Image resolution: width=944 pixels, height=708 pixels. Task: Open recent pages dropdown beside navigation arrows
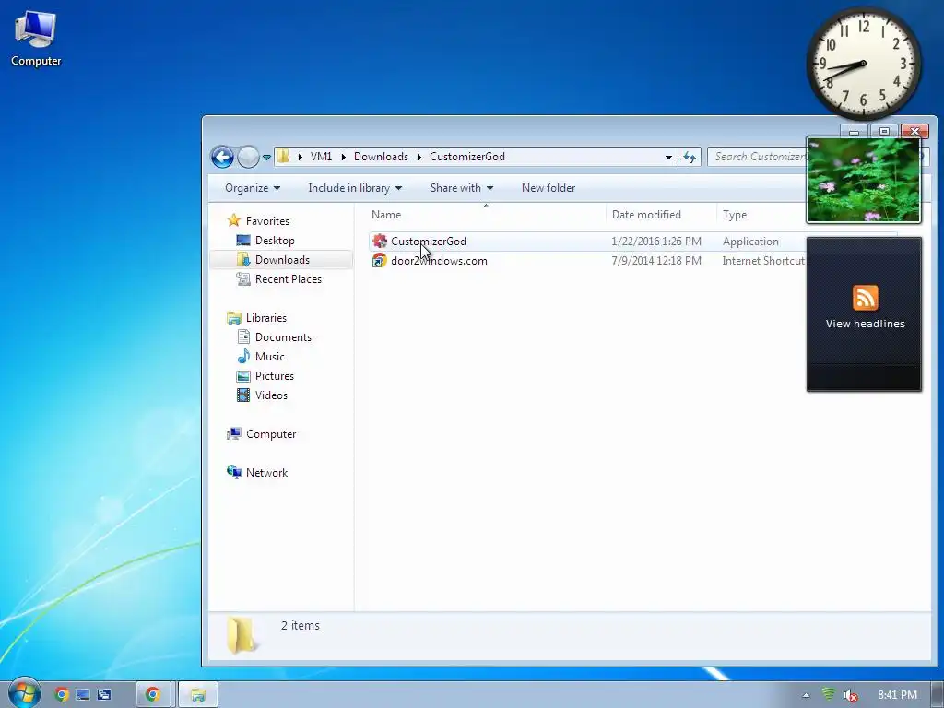pyautogui.click(x=266, y=158)
